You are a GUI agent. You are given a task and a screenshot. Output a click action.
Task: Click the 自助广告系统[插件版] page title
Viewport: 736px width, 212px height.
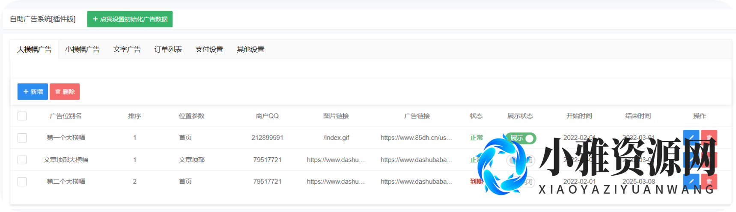click(x=43, y=19)
